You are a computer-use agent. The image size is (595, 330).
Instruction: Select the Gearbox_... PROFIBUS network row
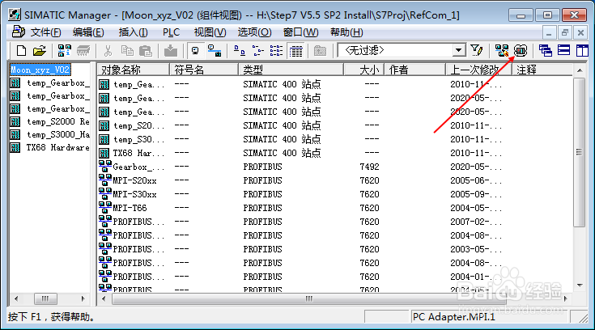click(x=132, y=167)
